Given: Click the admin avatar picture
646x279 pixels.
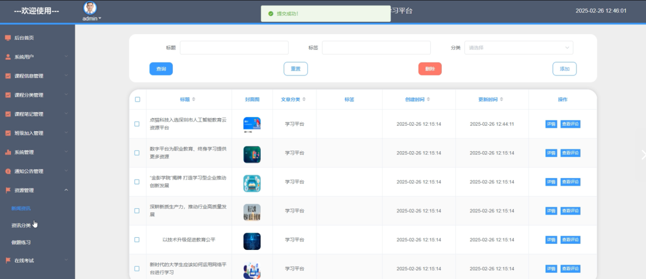Looking at the screenshot, I should (x=90, y=8).
